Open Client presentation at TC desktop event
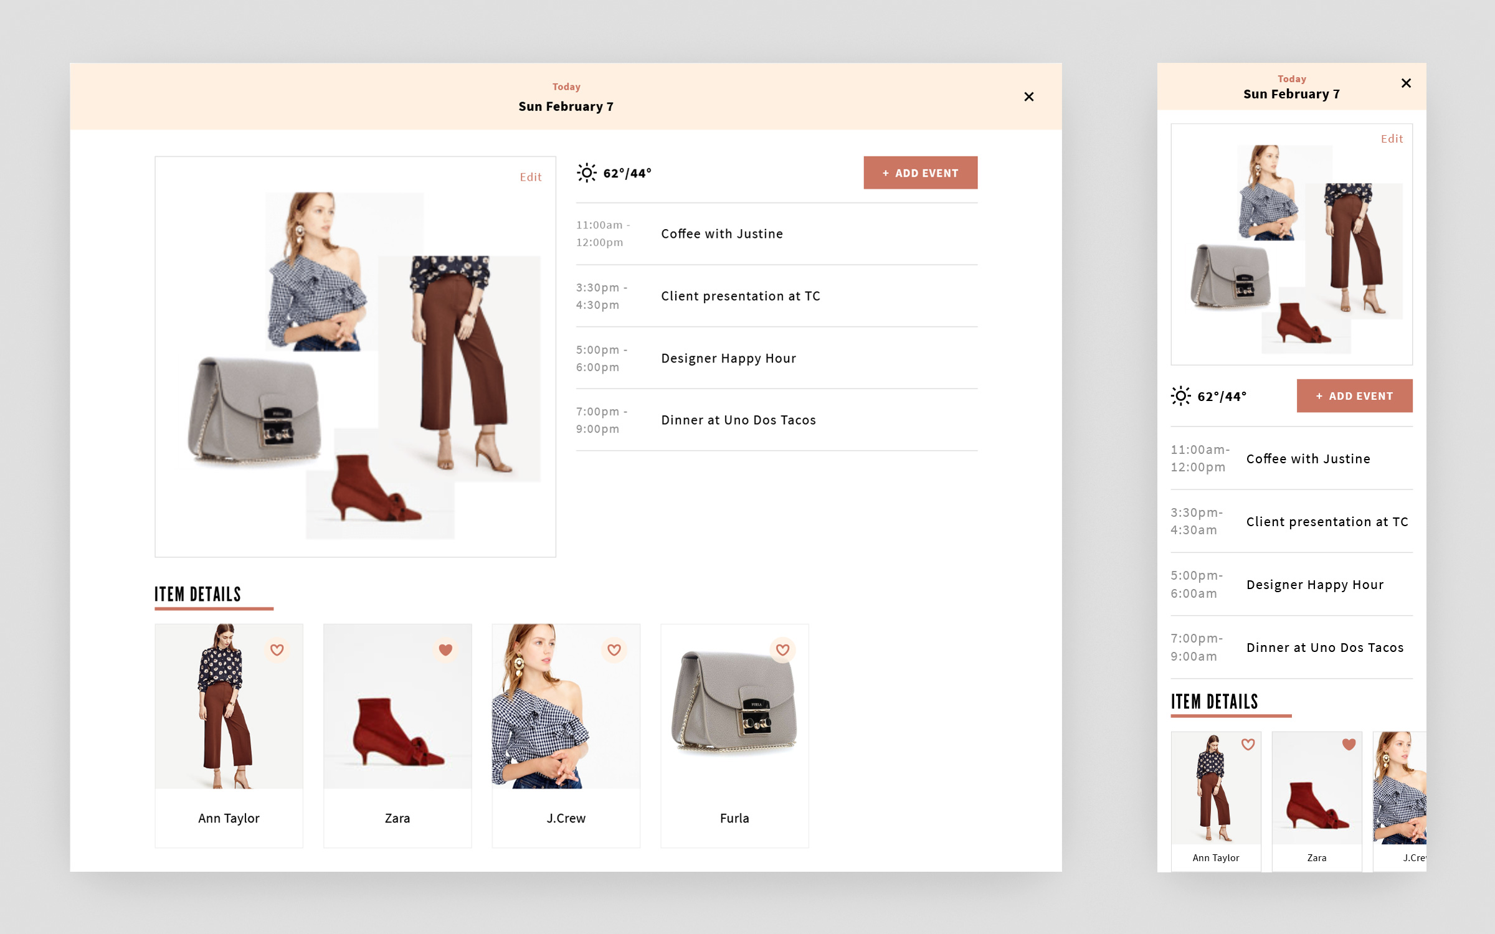 tap(741, 296)
